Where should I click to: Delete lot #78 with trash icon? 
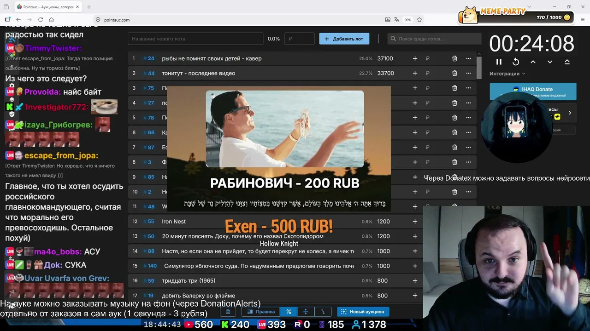tap(454, 118)
